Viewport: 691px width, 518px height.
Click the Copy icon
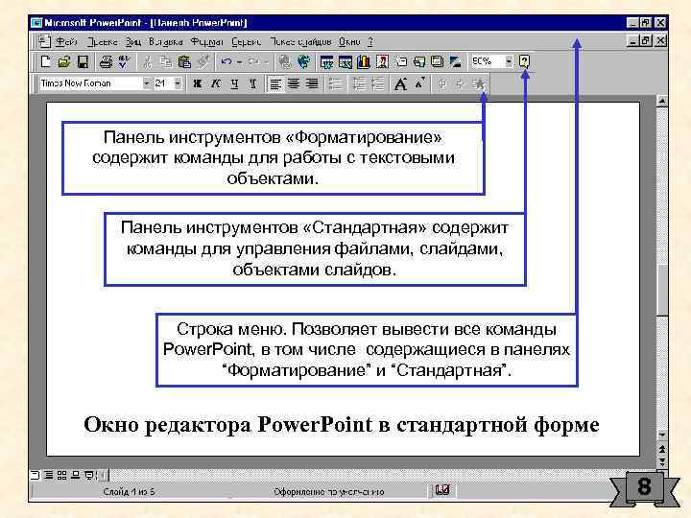pyautogui.click(x=166, y=61)
